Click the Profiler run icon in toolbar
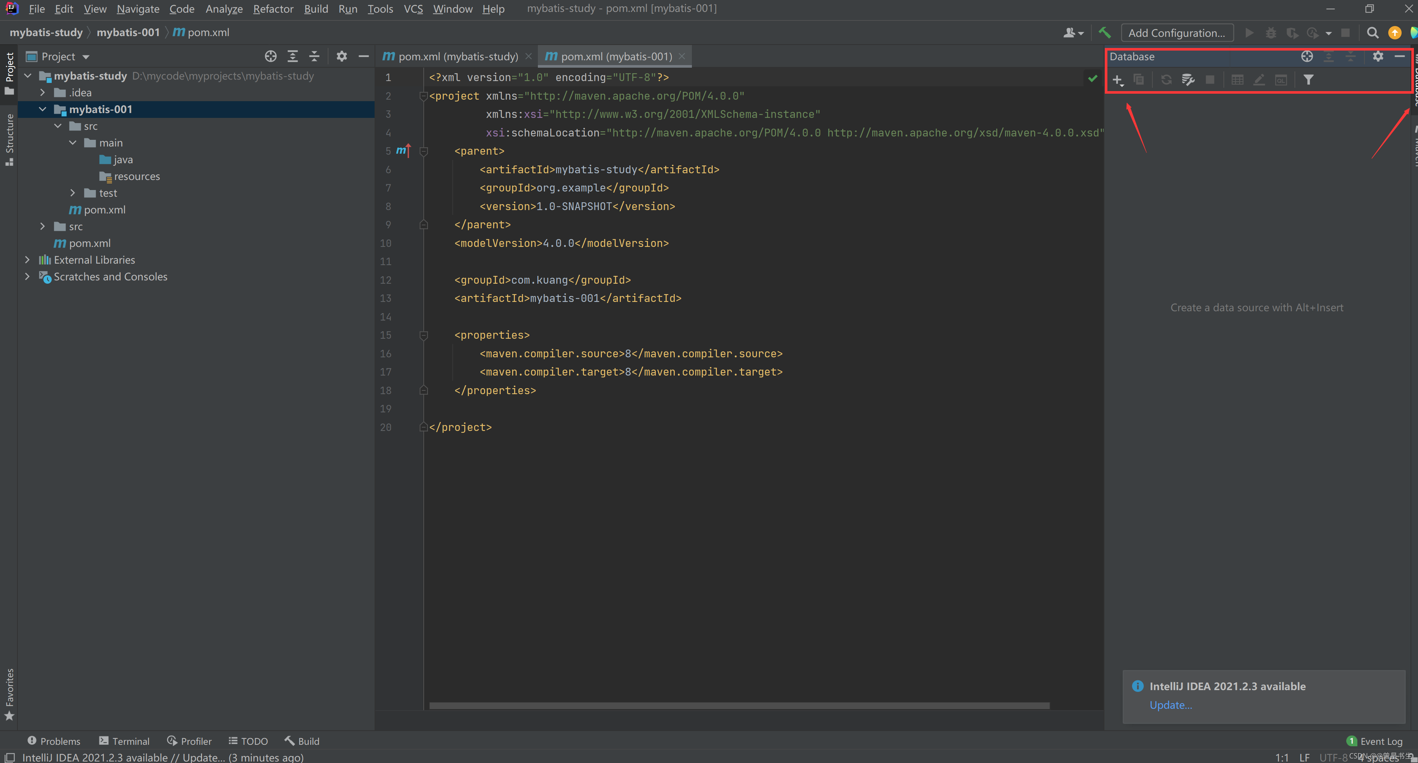Viewport: 1418px width, 763px height. pyautogui.click(x=1313, y=33)
